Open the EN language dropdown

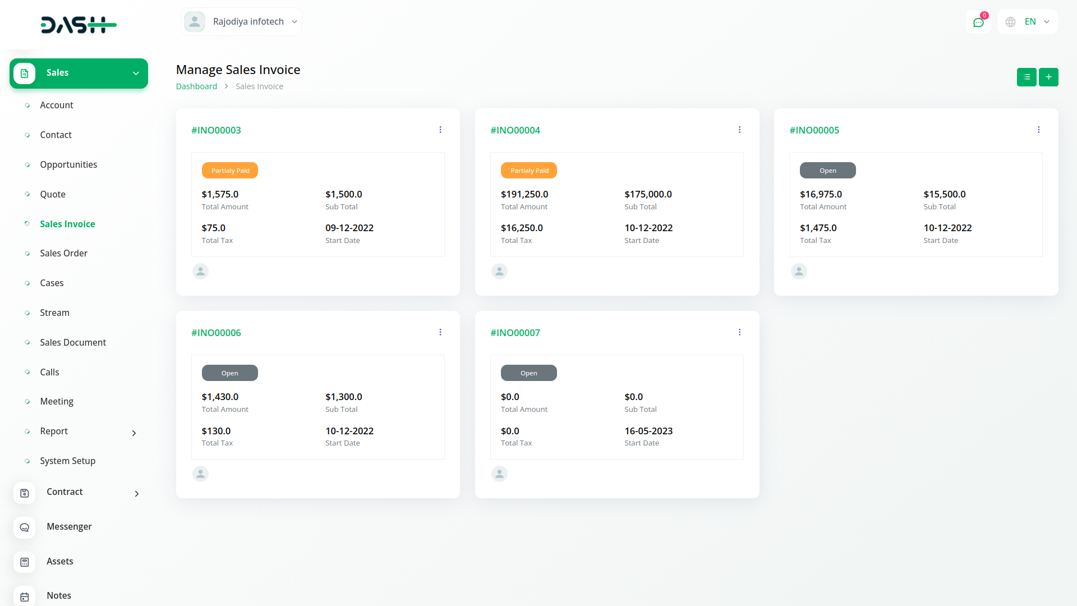[1028, 22]
